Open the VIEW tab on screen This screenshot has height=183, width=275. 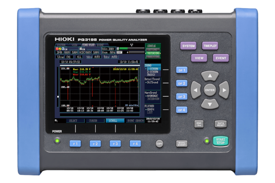click(x=74, y=45)
